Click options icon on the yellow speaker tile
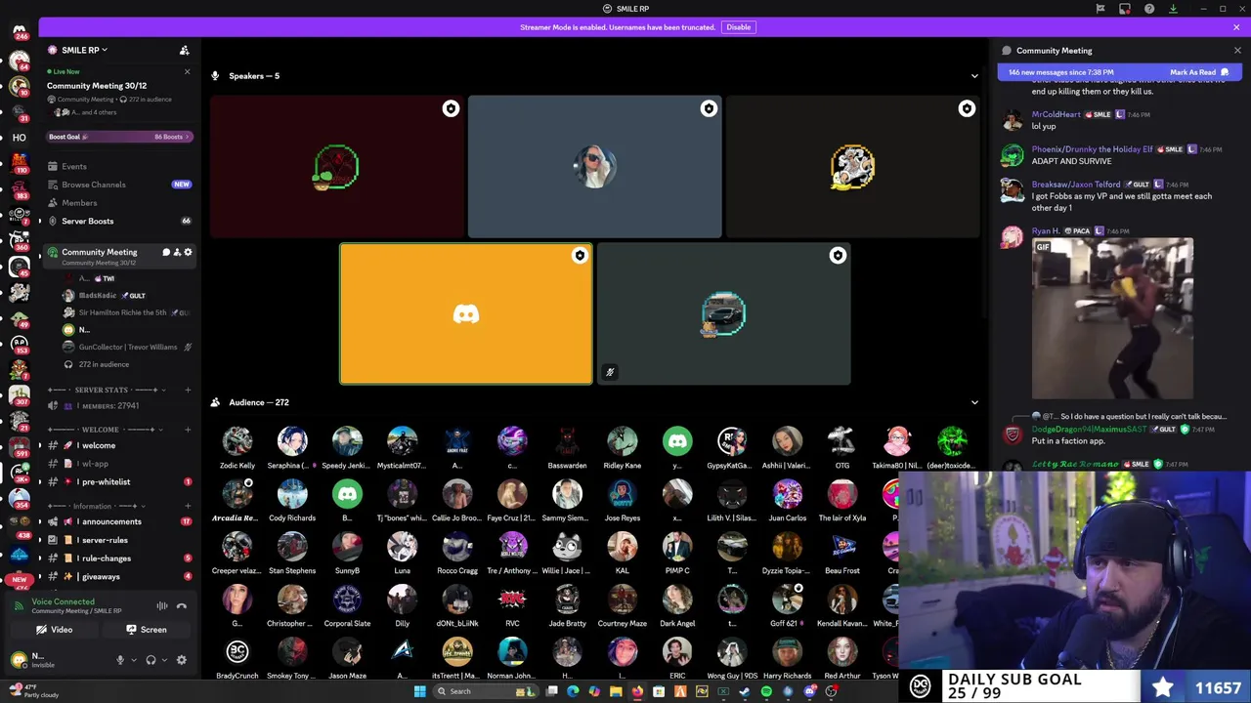The height and width of the screenshot is (703, 1251). tap(580, 256)
